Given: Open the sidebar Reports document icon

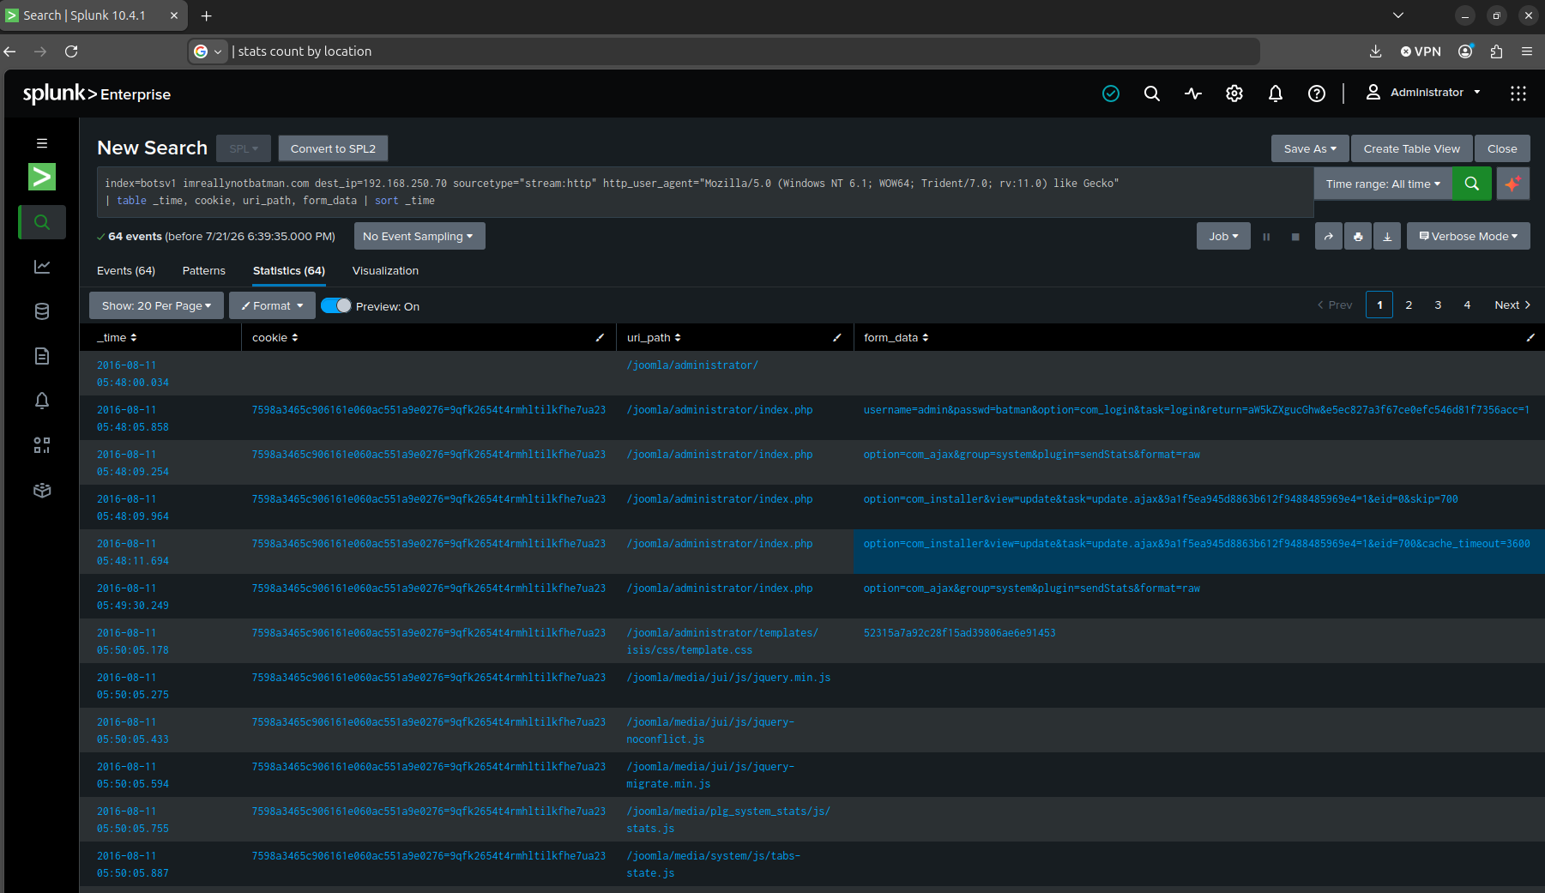Looking at the screenshot, I should [x=41, y=356].
